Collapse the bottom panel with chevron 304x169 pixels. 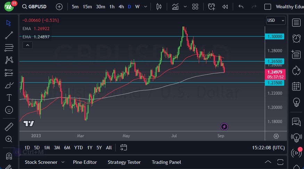[268, 162]
